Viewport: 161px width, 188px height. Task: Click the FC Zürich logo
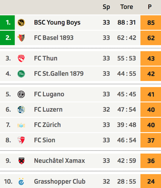tap(21, 125)
